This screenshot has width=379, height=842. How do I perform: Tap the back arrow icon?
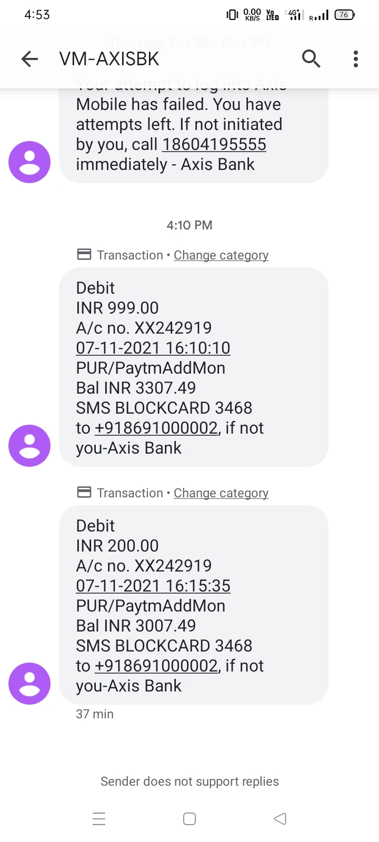coord(30,59)
